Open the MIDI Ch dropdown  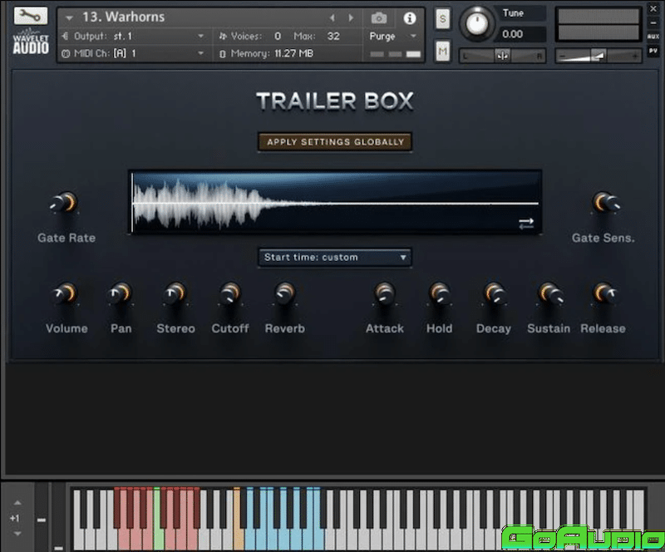pyautogui.click(x=133, y=53)
